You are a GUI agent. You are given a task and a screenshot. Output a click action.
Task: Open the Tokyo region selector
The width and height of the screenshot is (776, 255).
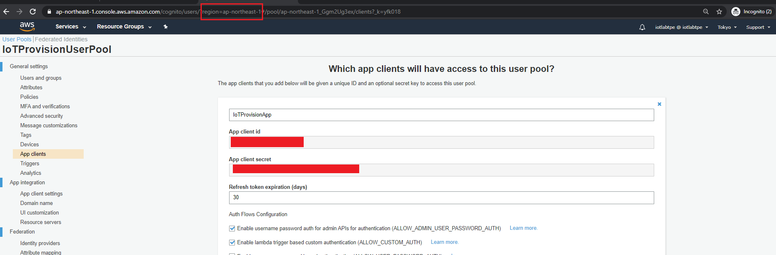pyautogui.click(x=727, y=27)
